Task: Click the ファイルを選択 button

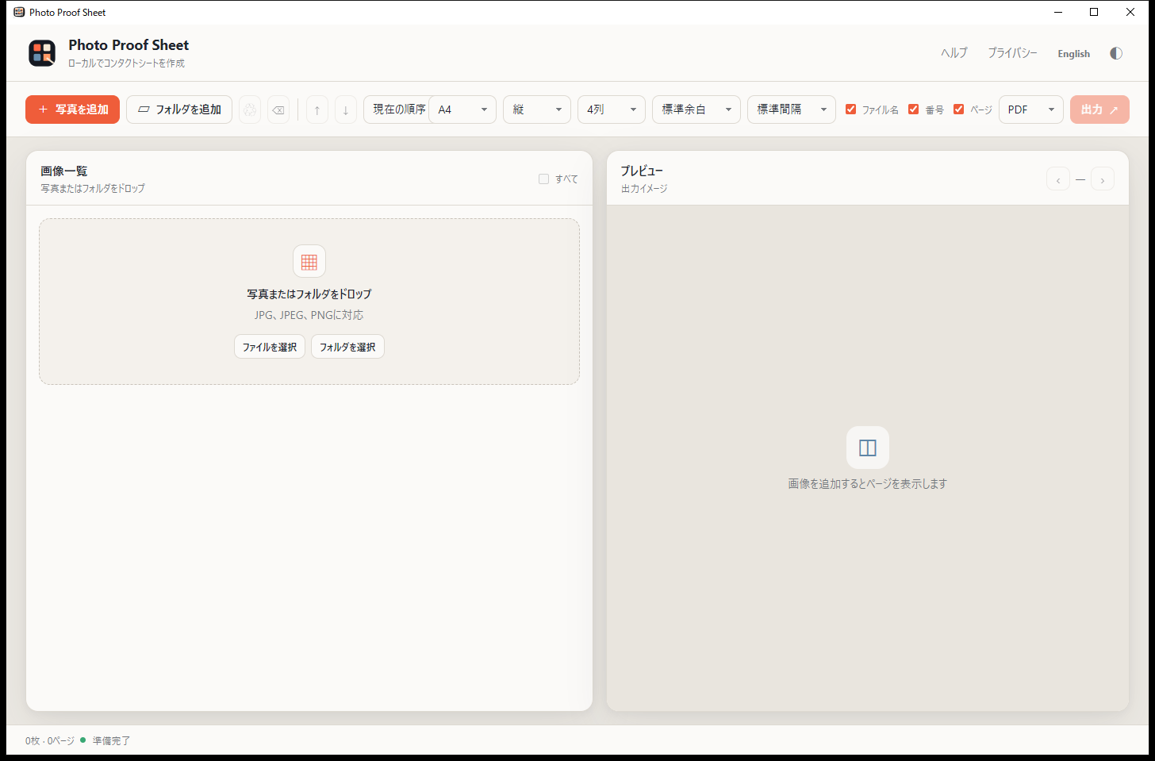Action: [270, 347]
